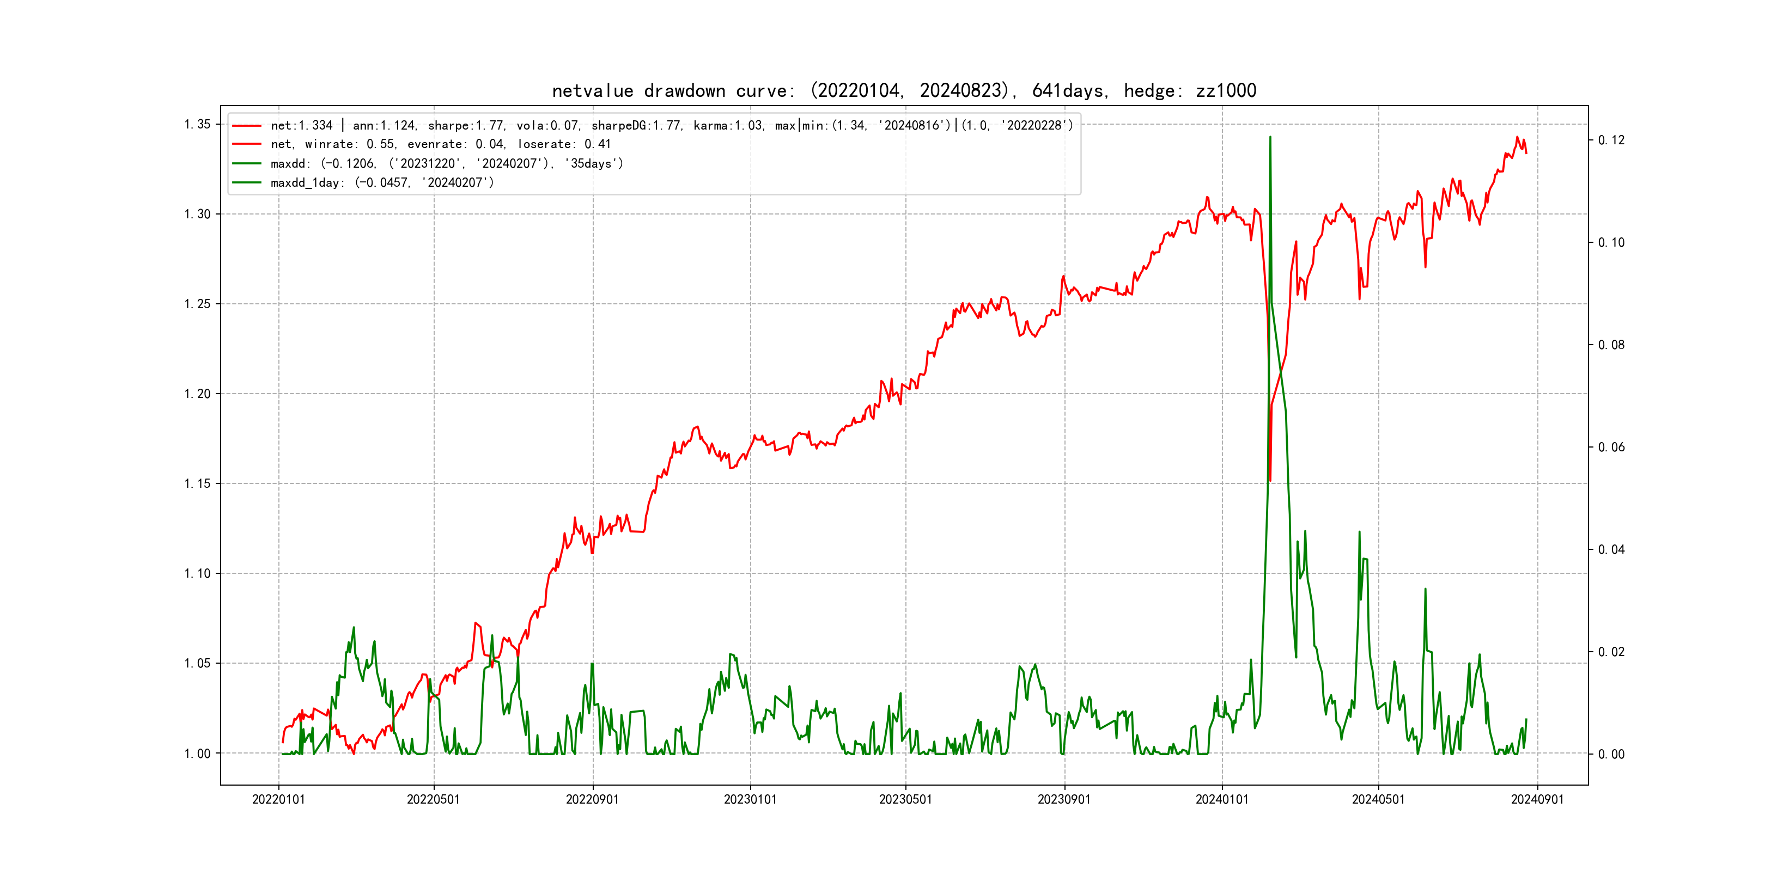Click the 20240101 x-axis date label
Viewport: 1765px width, 882px height.
[x=1222, y=799]
